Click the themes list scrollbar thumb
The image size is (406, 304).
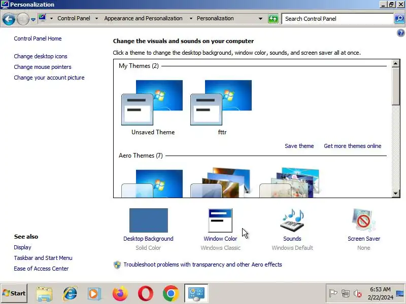(395, 86)
